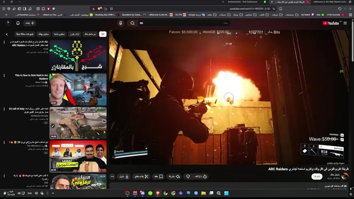The image size is (354, 199).
Task: Open Windows Start button on taskbar
Action: point(226,193)
